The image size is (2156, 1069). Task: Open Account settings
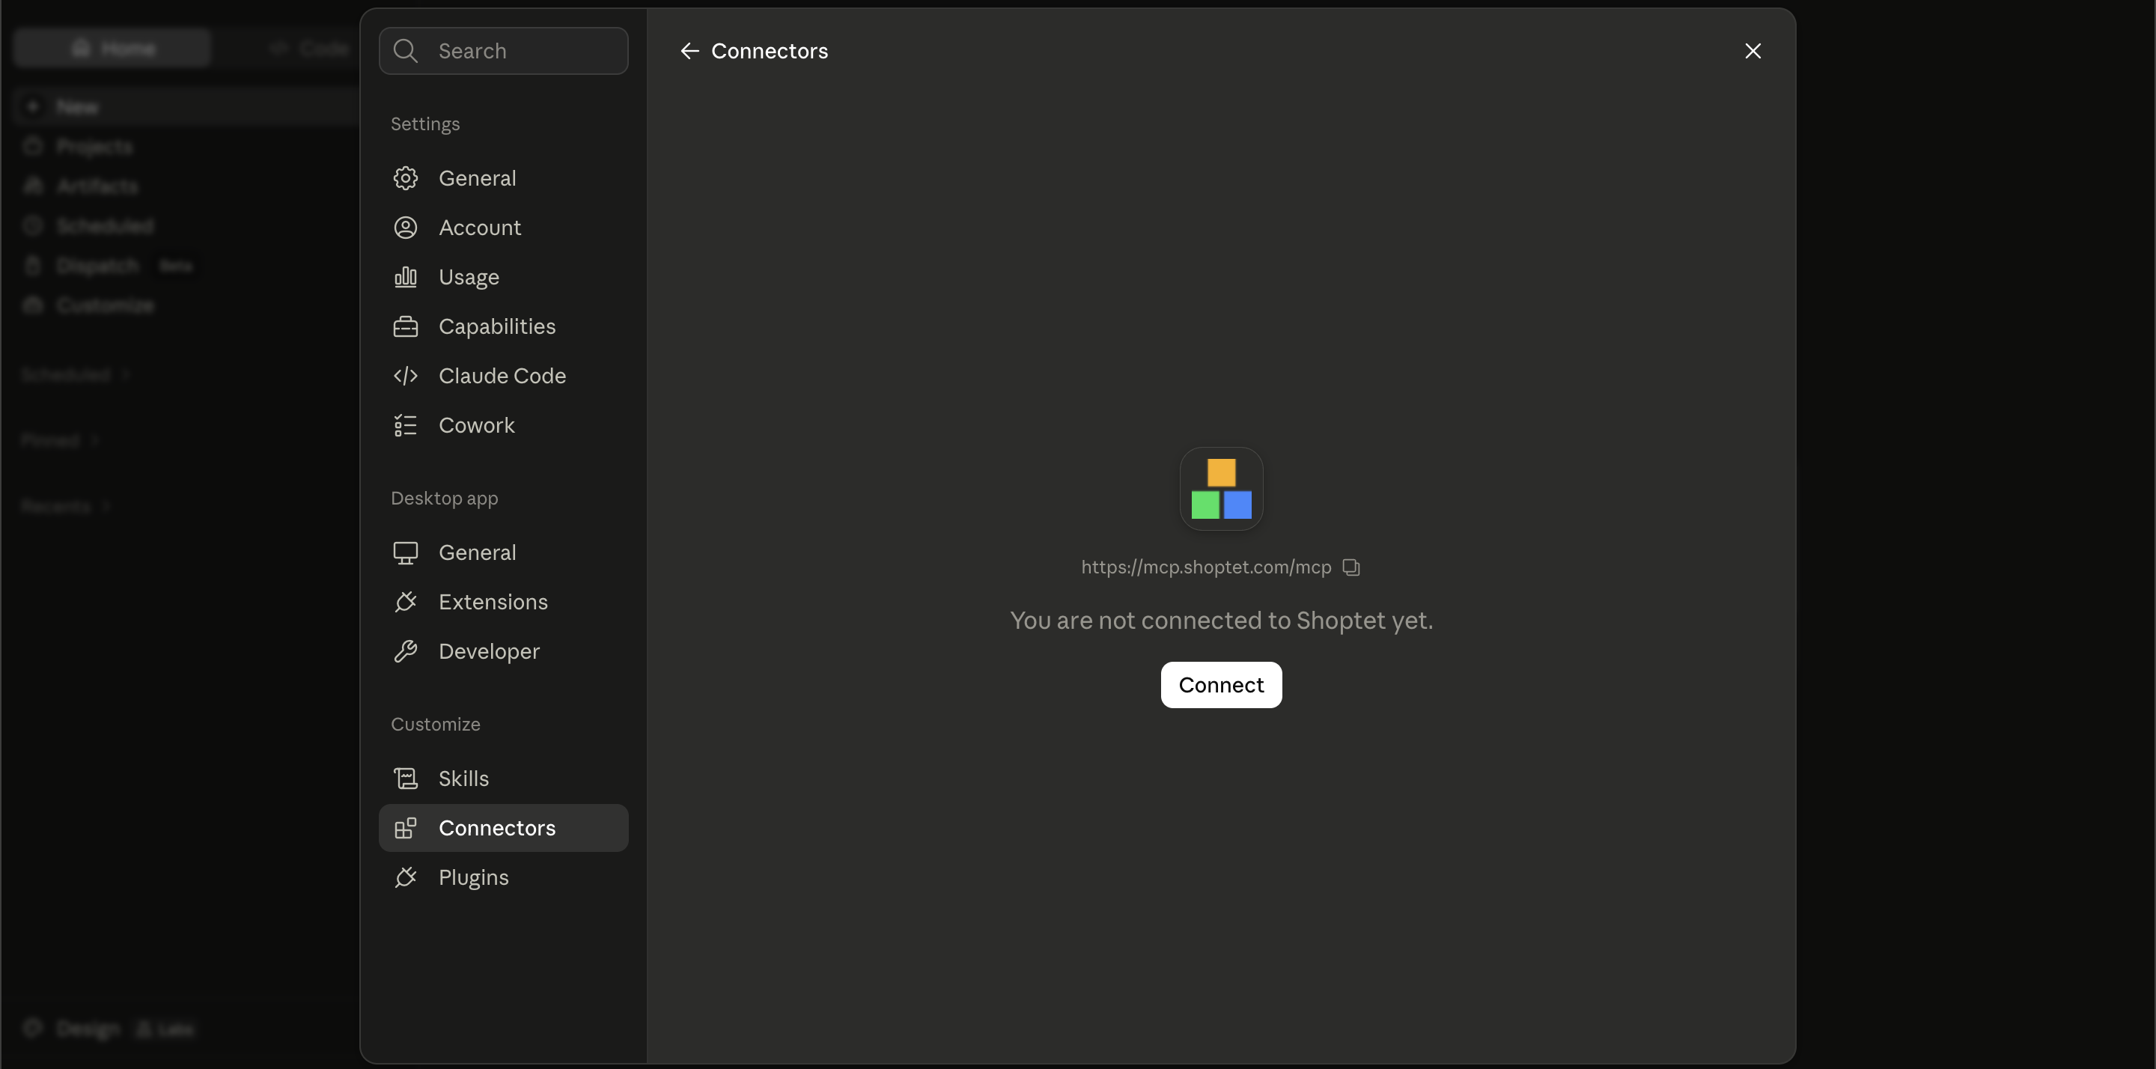coord(503,228)
